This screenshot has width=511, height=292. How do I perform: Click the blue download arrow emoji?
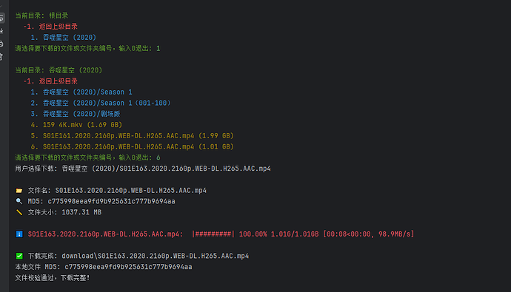(x=19, y=234)
